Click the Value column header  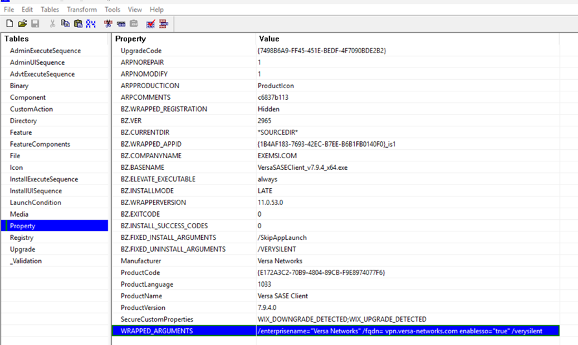[x=407, y=39]
